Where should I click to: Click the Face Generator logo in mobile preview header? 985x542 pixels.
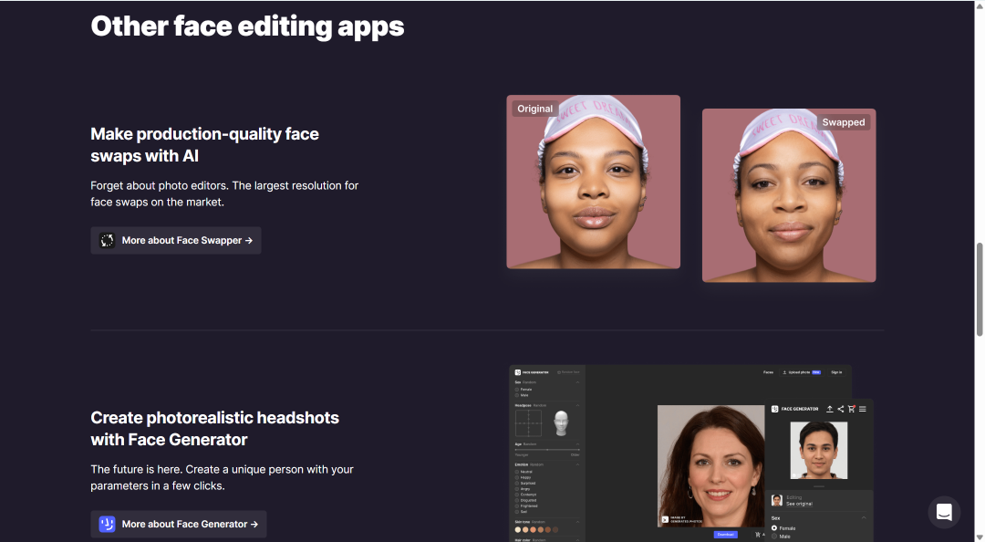[774, 409]
